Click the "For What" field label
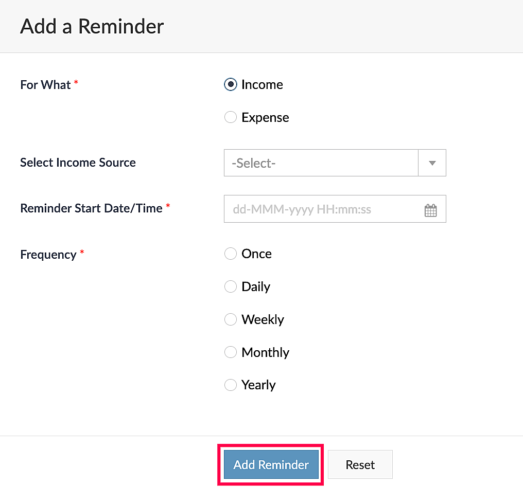 45,85
